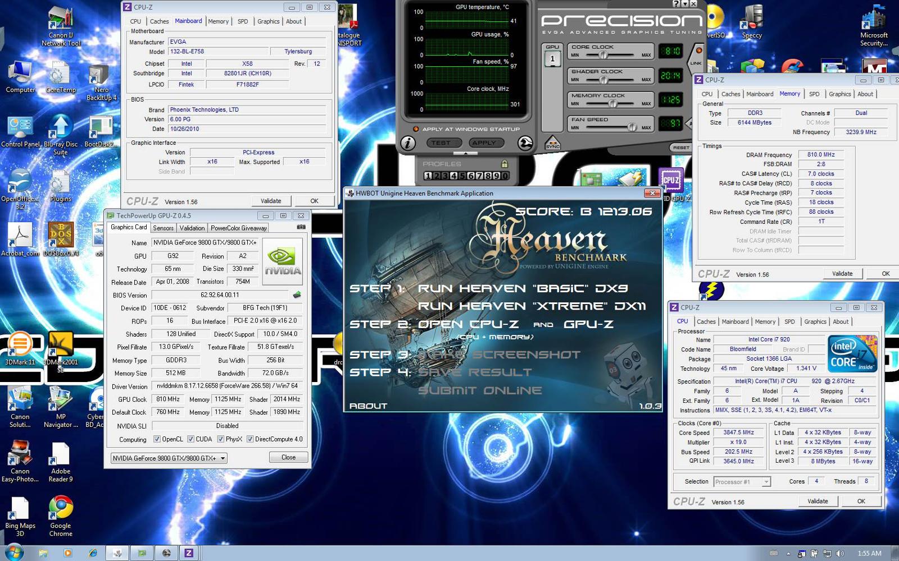
Task: Click Save Result in Heaven window
Action: [x=475, y=373]
